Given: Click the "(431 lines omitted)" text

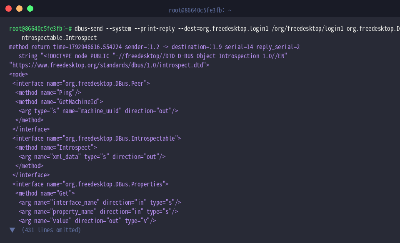Looking at the screenshot, I should [x=51, y=230].
